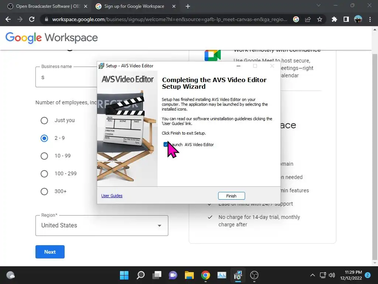Toggle the browser side panel

[x=346, y=19]
